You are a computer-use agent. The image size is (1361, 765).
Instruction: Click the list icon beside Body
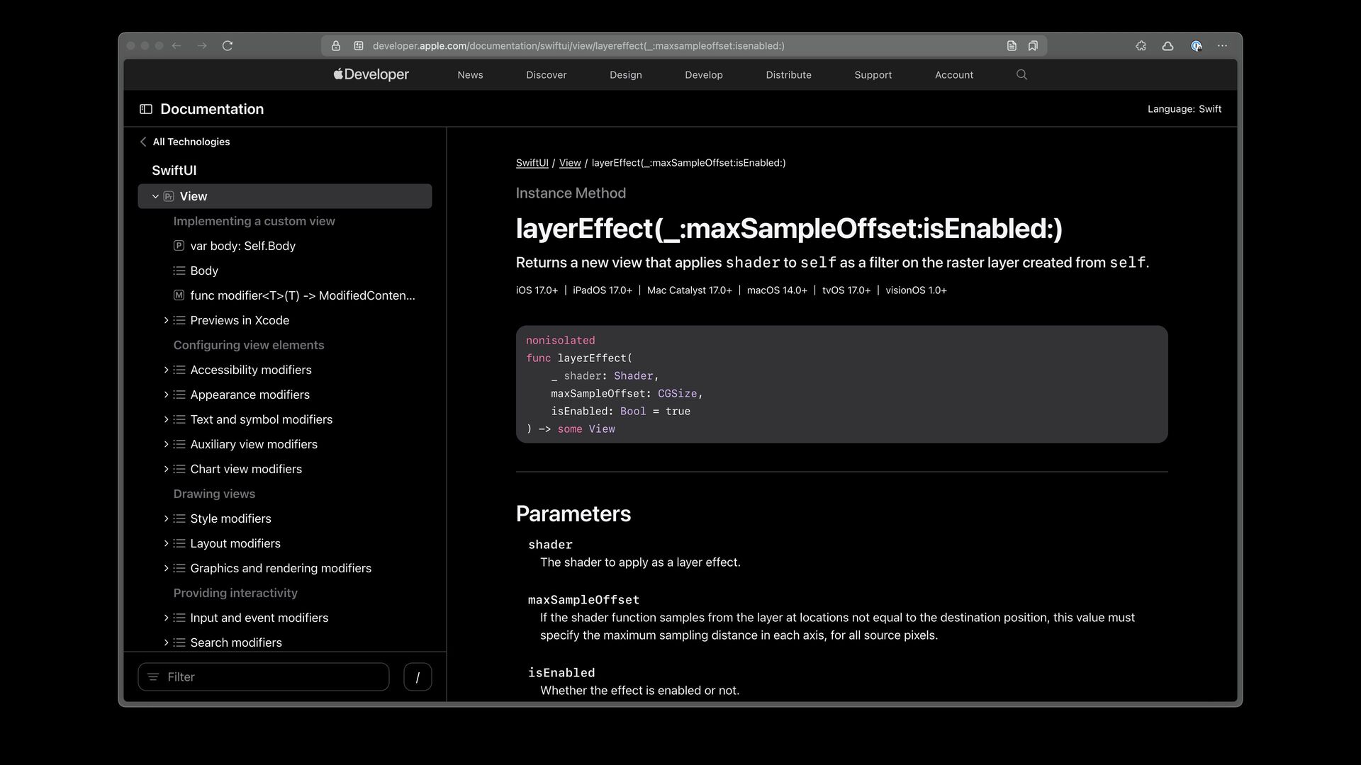pos(179,271)
